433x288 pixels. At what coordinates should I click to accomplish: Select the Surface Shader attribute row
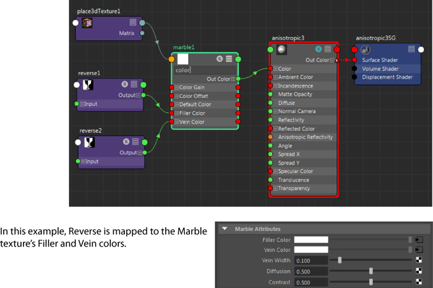388,60
